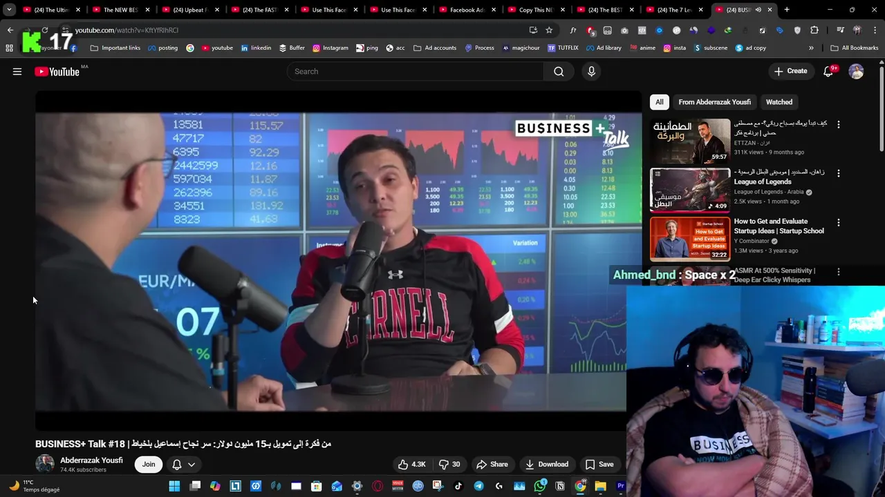Open the Abderrazak Yousfi channel avatar

(x=45, y=464)
